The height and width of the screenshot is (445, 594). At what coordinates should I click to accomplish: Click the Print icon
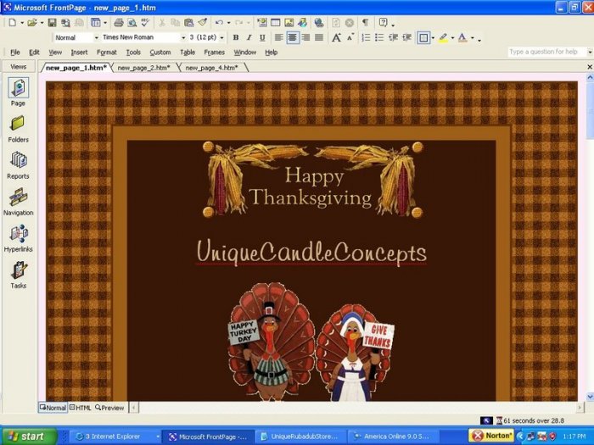click(119, 23)
